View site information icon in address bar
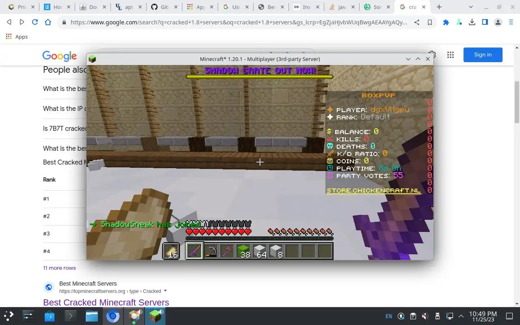The width and height of the screenshot is (520, 325). pos(64,22)
